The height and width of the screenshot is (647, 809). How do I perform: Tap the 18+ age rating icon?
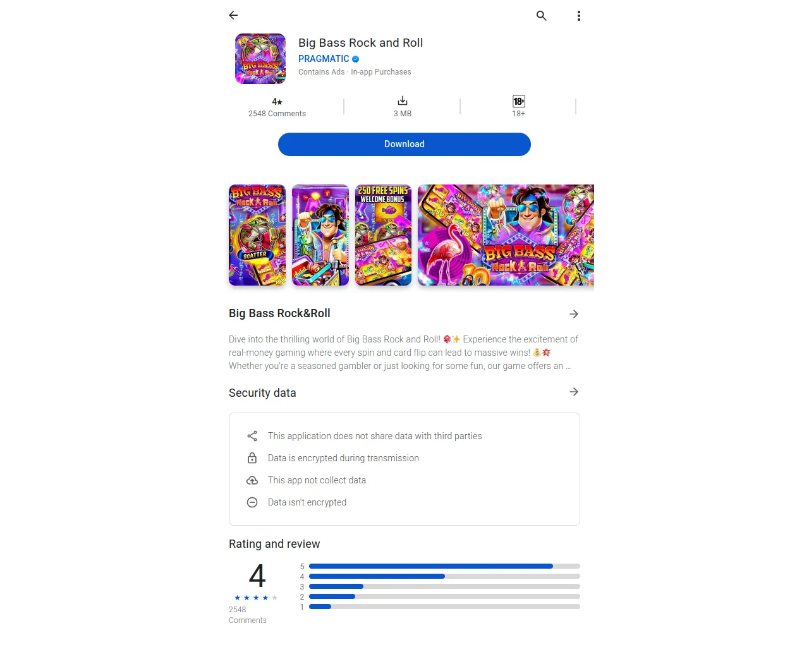tap(519, 101)
